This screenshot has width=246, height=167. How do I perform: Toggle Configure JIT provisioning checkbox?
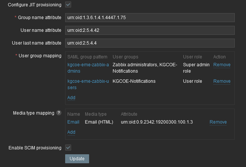pos(68,4)
